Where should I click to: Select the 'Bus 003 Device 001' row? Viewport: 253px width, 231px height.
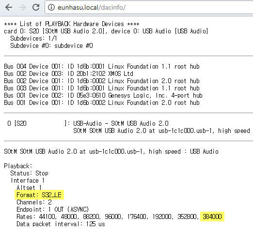[102, 88]
